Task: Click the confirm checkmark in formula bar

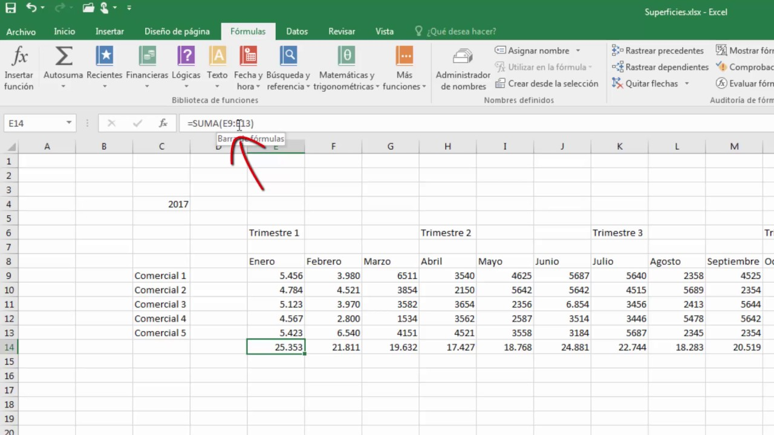Action: point(137,123)
